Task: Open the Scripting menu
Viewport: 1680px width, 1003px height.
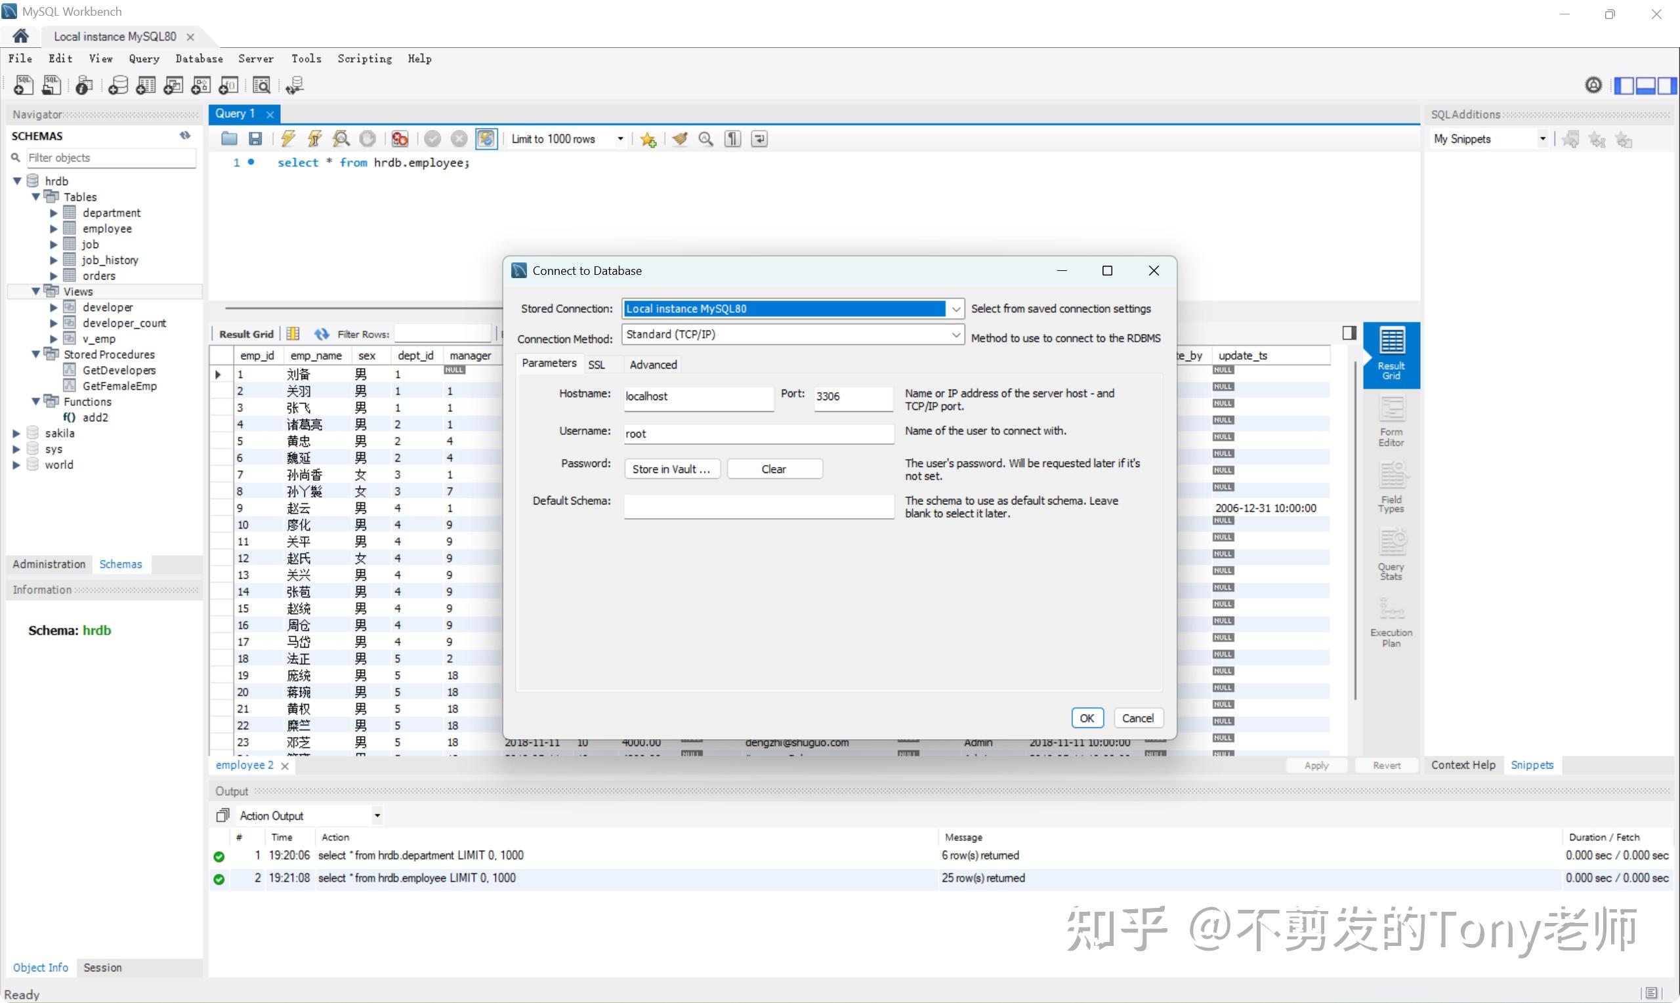Action: click(364, 59)
